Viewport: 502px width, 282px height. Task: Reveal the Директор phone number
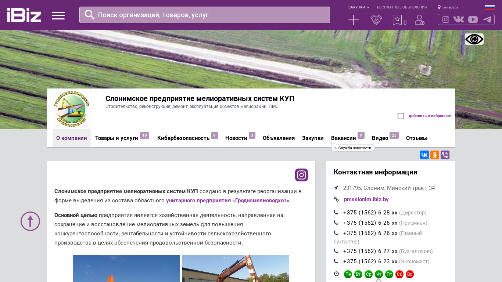click(370, 213)
